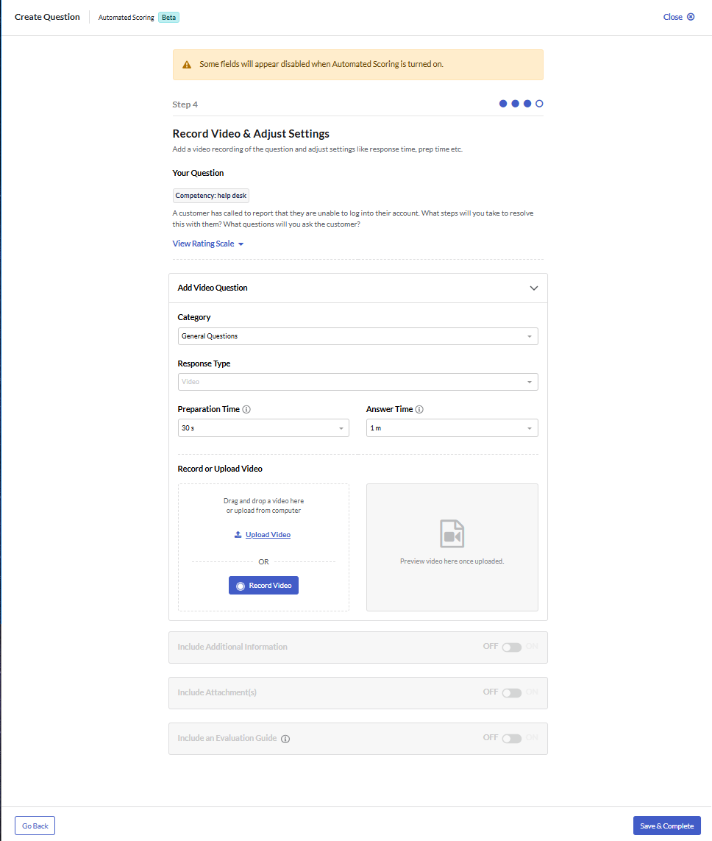Click the Close circle-x icon

pyautogui.click(x=691, y=17)
